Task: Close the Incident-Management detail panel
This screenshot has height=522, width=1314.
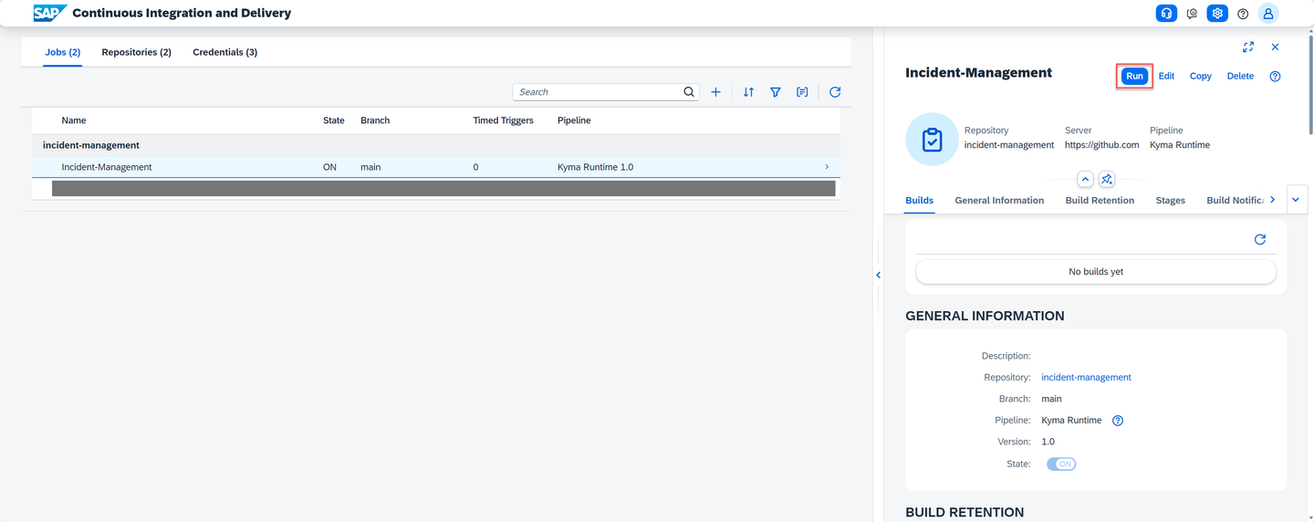Action: [1276, 47]
